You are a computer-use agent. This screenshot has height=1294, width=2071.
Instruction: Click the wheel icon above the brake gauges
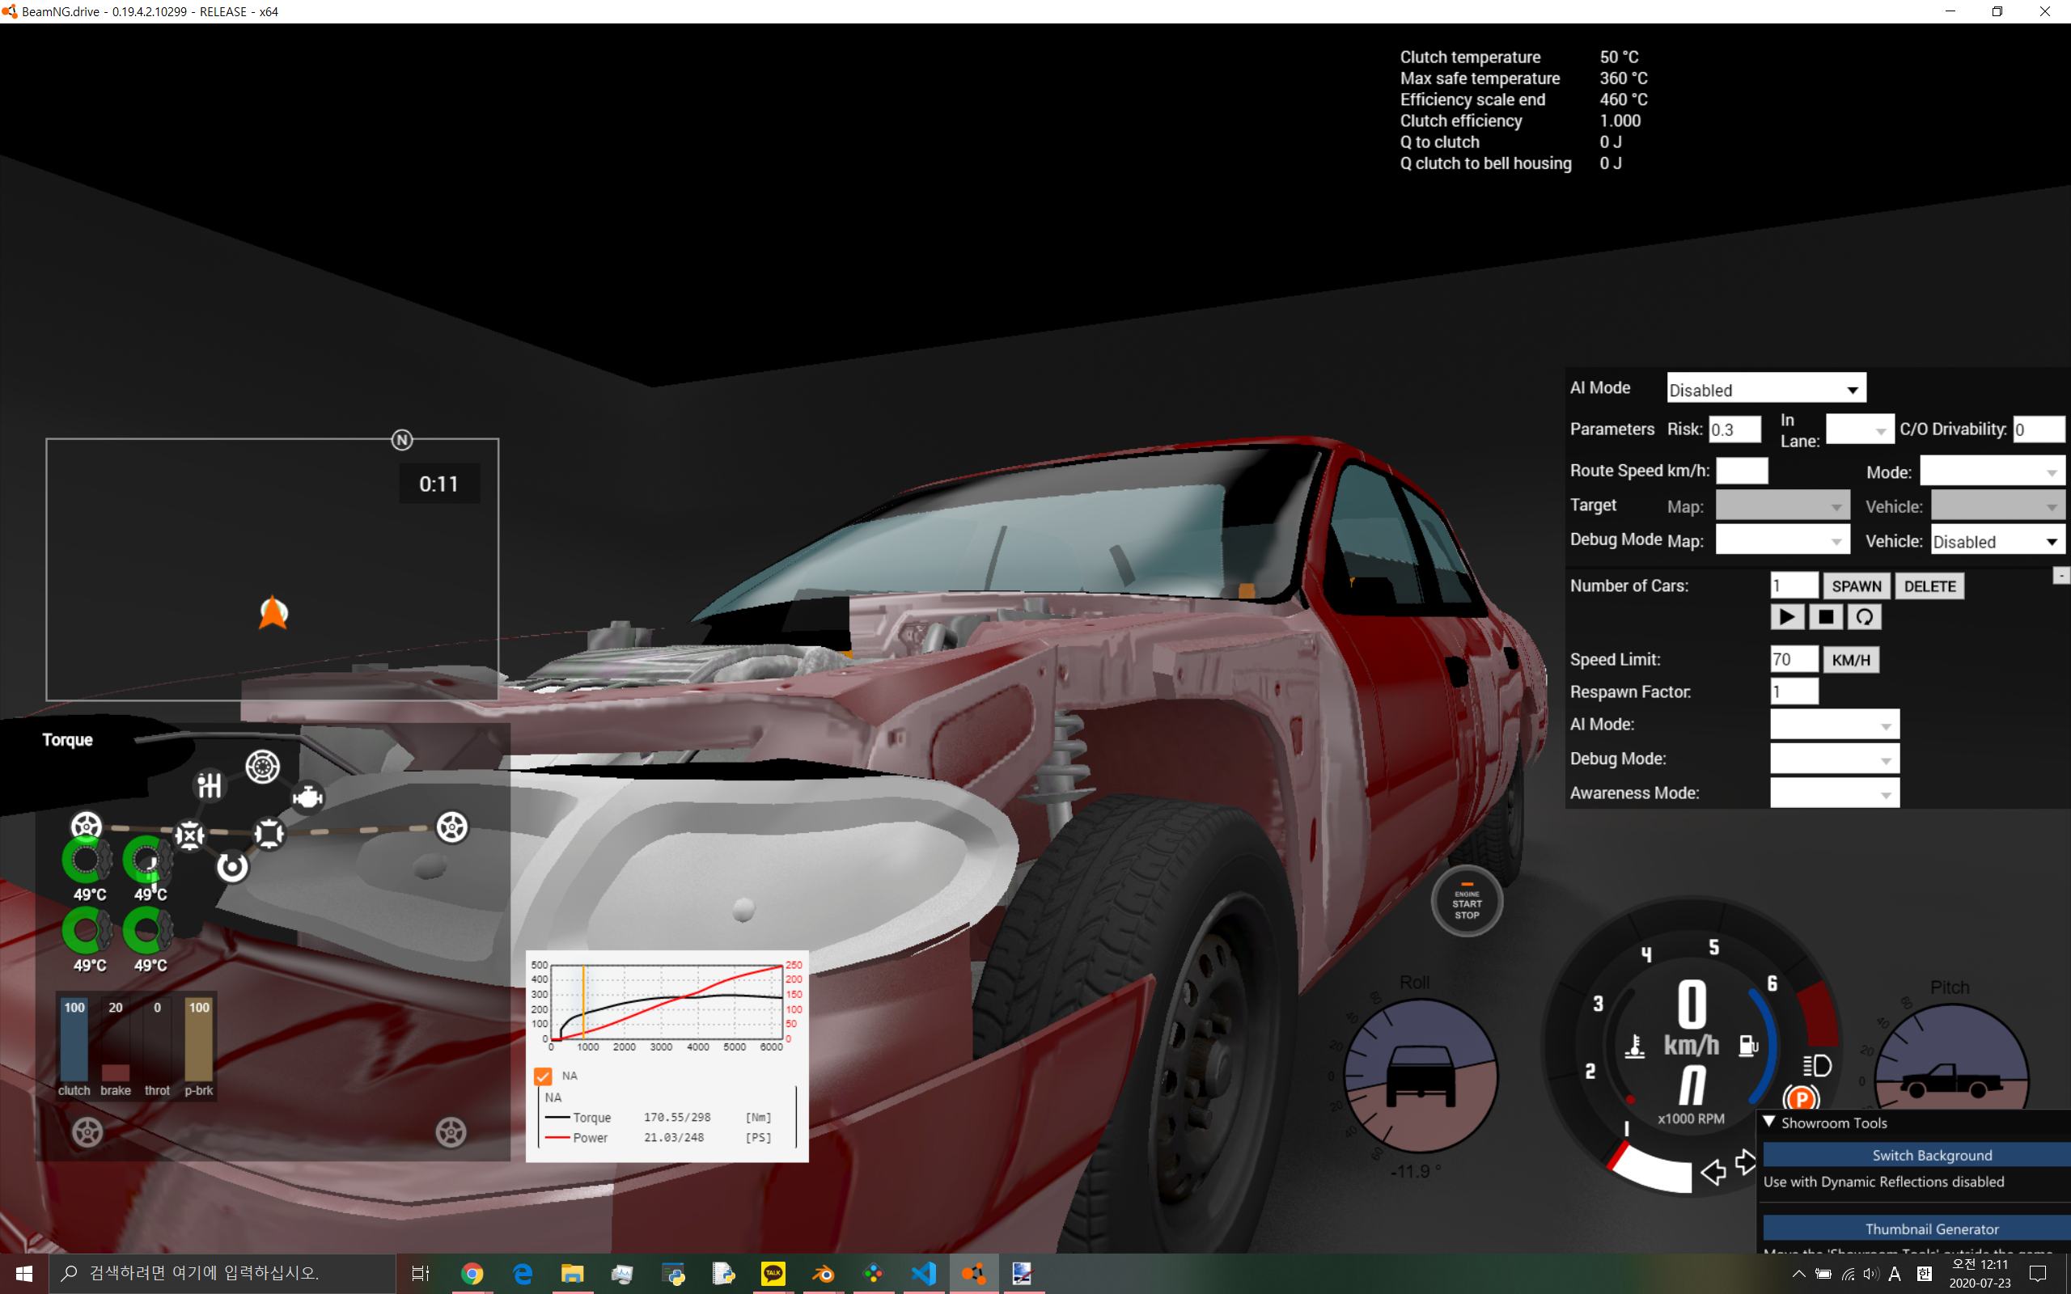point(87,826)
